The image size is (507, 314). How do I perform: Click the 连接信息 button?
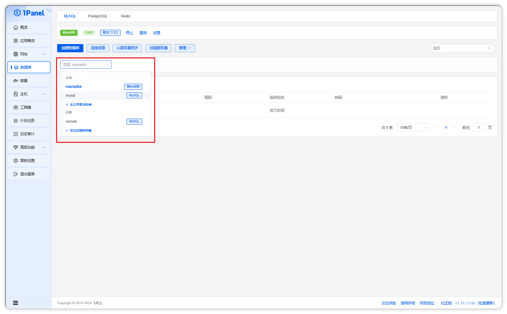98,48
